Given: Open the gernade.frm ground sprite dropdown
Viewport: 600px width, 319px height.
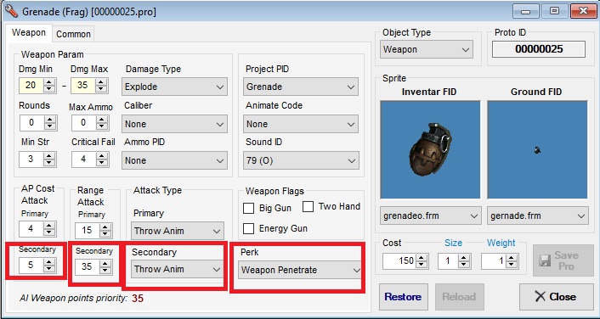Looking at the screenshot, I should pos(538,215).
